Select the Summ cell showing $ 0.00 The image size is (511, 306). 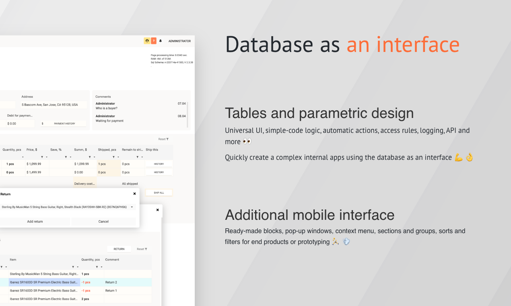85,172
